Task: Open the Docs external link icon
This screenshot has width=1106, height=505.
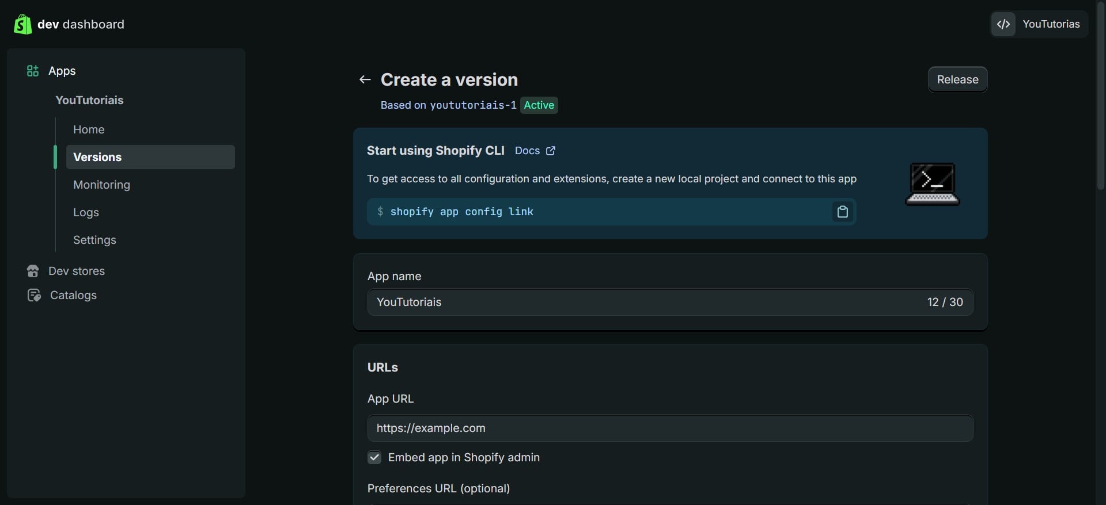Action: [x=551, y=151]
